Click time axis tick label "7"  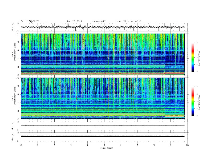point(137,145)
